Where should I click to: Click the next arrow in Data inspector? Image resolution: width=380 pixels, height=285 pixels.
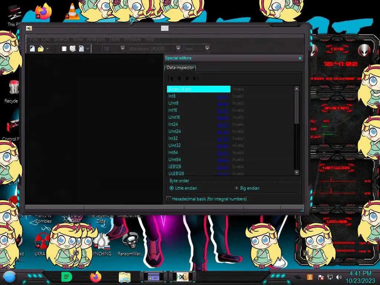pos(187,78)
